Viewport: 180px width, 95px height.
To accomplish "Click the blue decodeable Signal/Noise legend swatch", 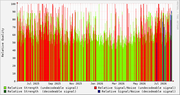I will point(99,91).
